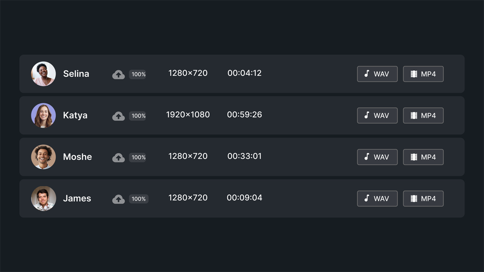Click Katya's 1920×1080 resolution label
484x272 pixels.
(x=188, y=114)
